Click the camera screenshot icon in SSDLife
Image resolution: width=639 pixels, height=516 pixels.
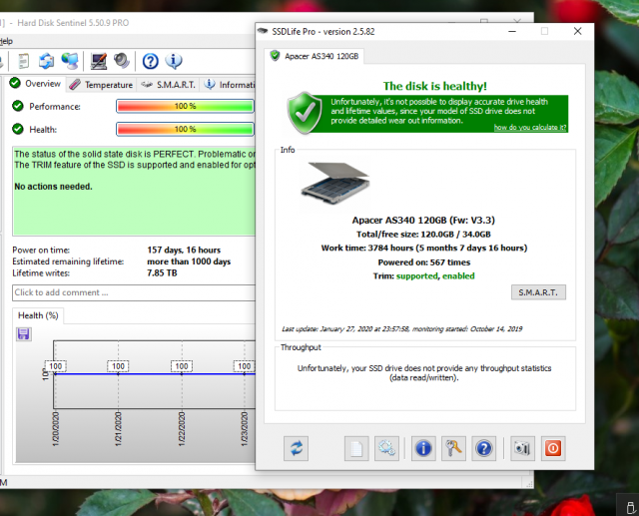pos(521,448)
